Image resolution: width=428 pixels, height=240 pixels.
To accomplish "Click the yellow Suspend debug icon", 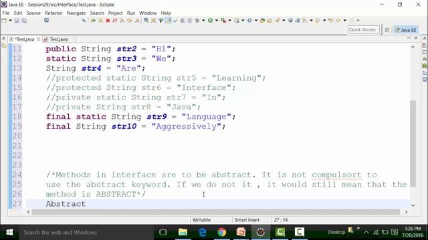I will click(100, 21).
